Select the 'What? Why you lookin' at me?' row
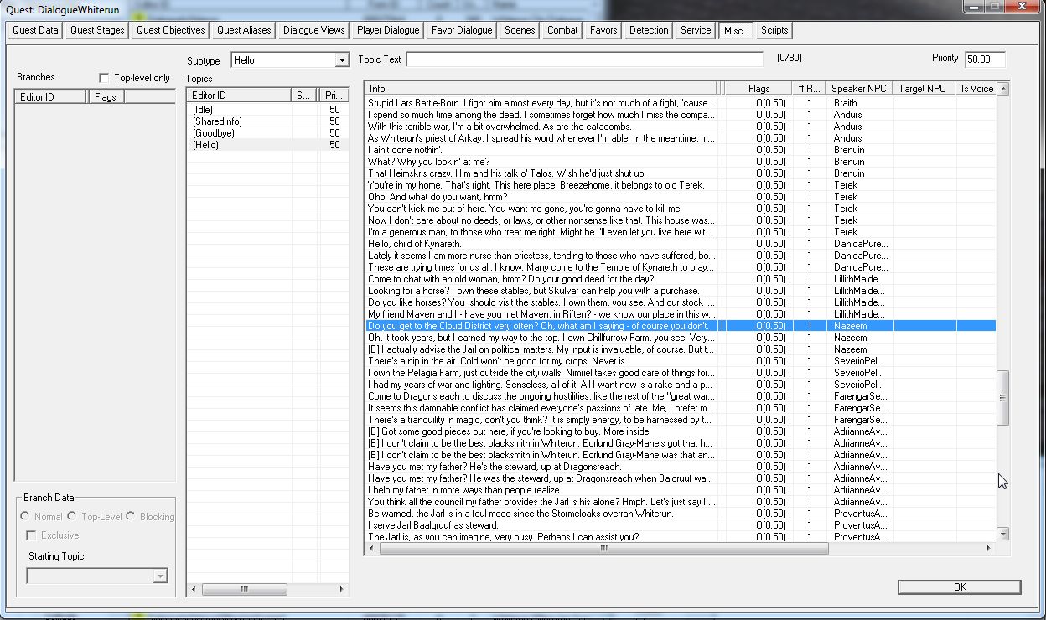 point(681,162)
